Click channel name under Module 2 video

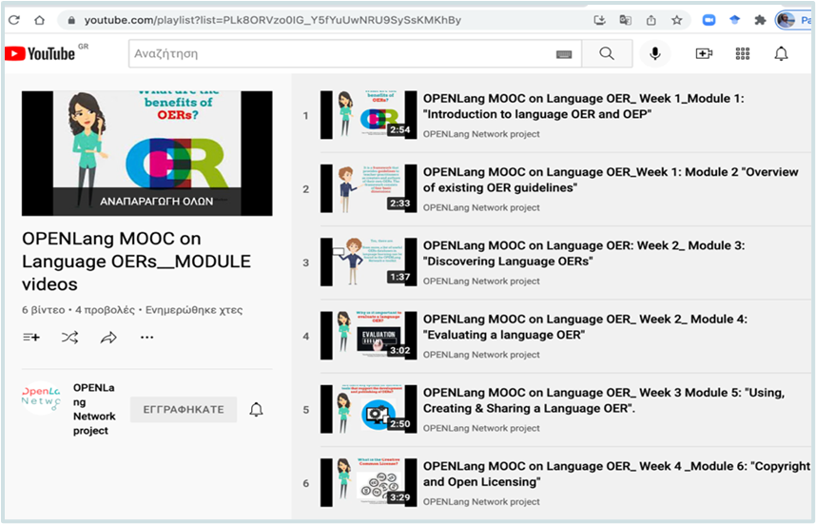point(481,207)
